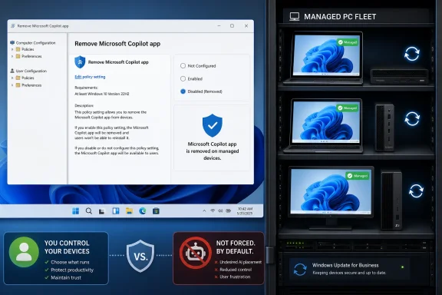Click the 'Undesired AI placement' text
Screen dimensions: 442x295
240,262
